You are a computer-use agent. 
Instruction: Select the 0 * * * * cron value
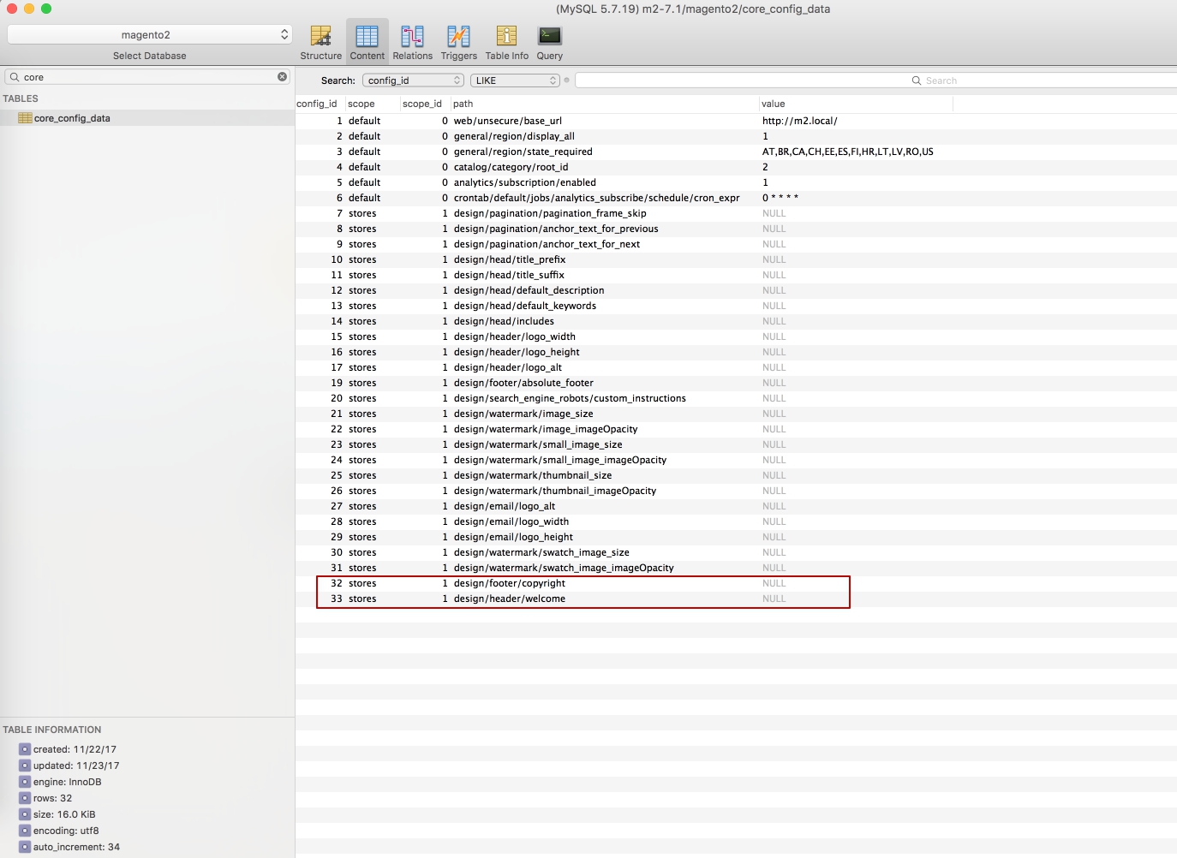click(780, 198)
